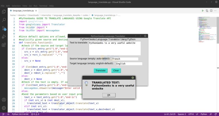Close the translated text message dialog
This screenshot has width=219, height=116.
click(133, 78)
